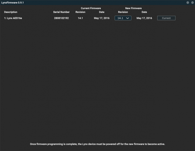Click the Current Firmware group heading
195x151 pixels.
91,8
